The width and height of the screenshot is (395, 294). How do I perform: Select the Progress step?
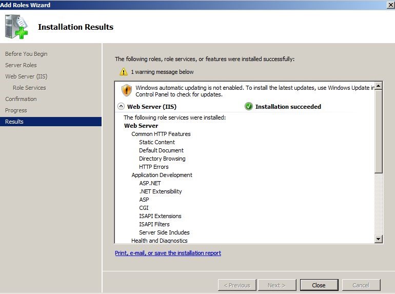[x=16, y=110]
